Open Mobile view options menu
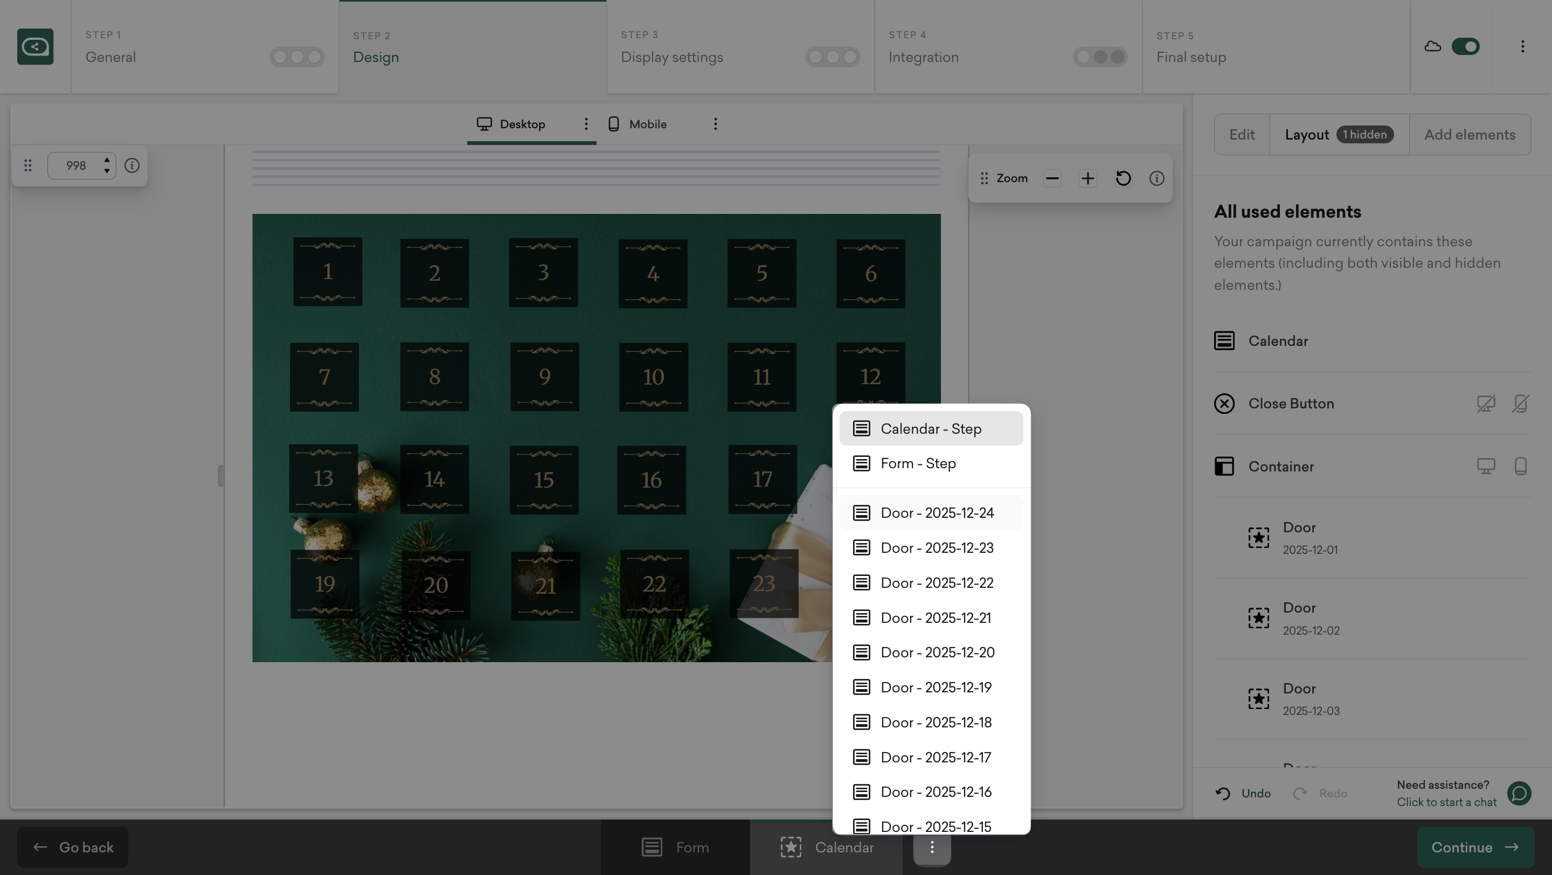The image size is (1552, 875). [715, 124]
